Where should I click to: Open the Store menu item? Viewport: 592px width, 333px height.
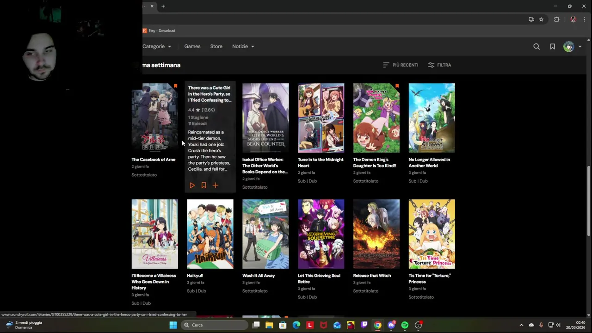click(x=216, y=46)
